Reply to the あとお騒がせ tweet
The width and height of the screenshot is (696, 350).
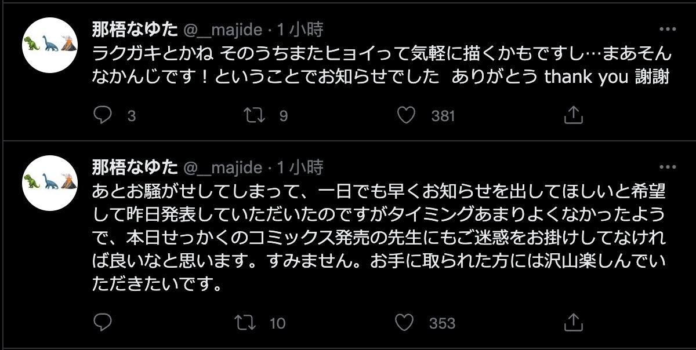103,322
